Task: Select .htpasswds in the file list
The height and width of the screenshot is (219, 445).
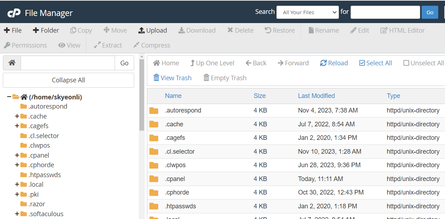Action: click(180, 206)
